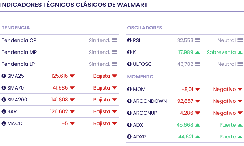
Task: Select the Tendencia LP label
Action: pyautogui.click(x=19, y=64)
